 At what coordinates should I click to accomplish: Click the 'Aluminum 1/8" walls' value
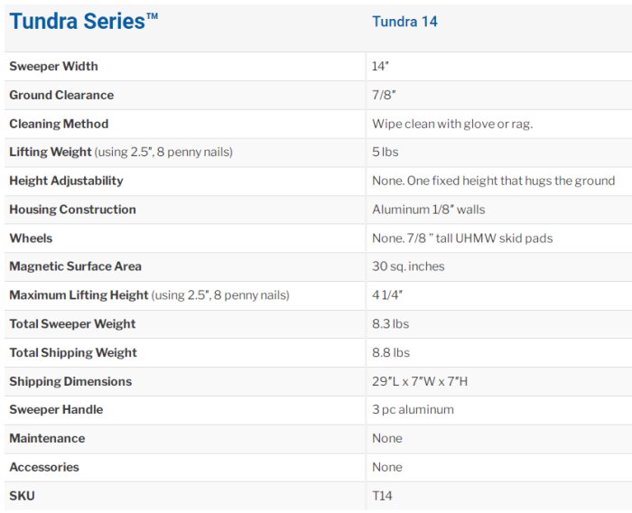[429, 210]
